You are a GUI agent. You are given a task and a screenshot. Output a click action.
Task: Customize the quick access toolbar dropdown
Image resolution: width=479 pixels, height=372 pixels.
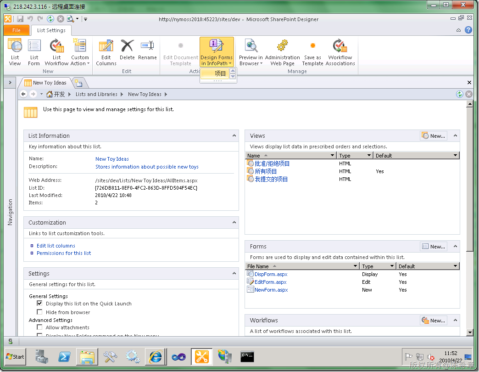point(85,19)
